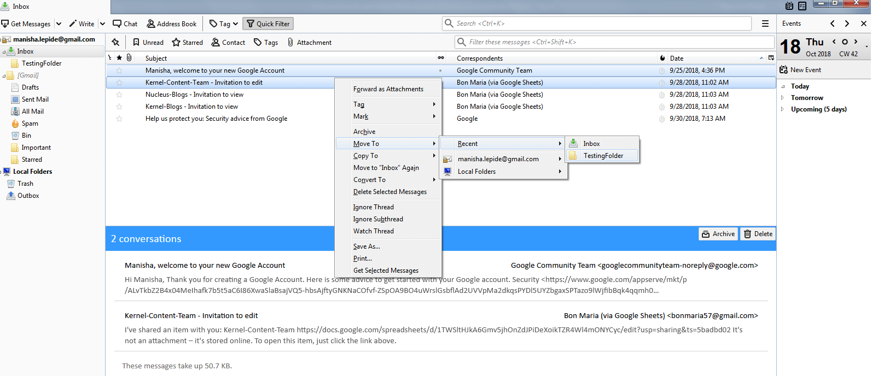Choose Delete Selected Messages
This screenshot has height=376, width=872.
[388, 192]
